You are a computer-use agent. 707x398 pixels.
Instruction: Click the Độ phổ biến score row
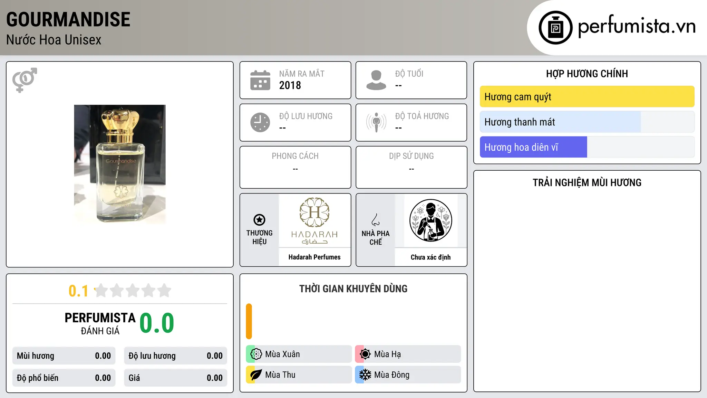(x=64, y=378)
